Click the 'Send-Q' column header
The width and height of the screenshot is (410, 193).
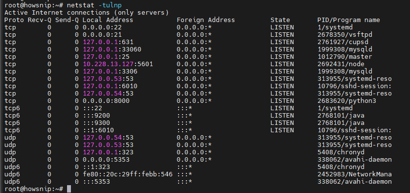67,20
